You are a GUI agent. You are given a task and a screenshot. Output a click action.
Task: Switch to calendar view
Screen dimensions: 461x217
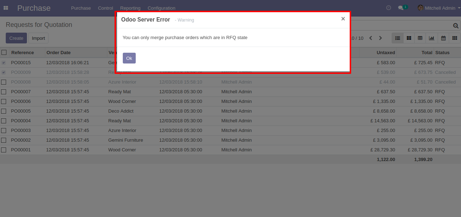pos(443,38)
